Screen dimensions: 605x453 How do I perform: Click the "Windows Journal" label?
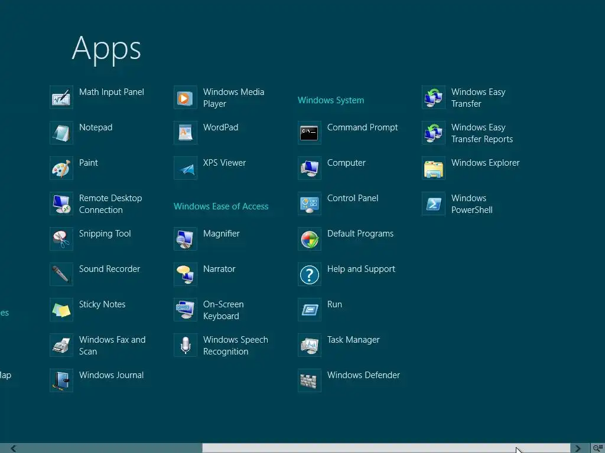coord(111,375)
